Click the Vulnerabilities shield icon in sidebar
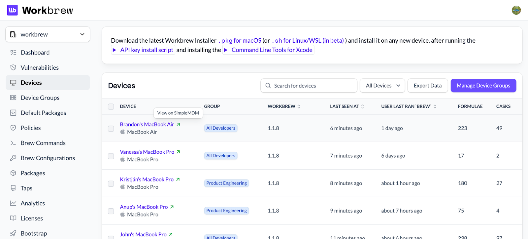Viewport: 528px width, 239px height. pos(13,67)
